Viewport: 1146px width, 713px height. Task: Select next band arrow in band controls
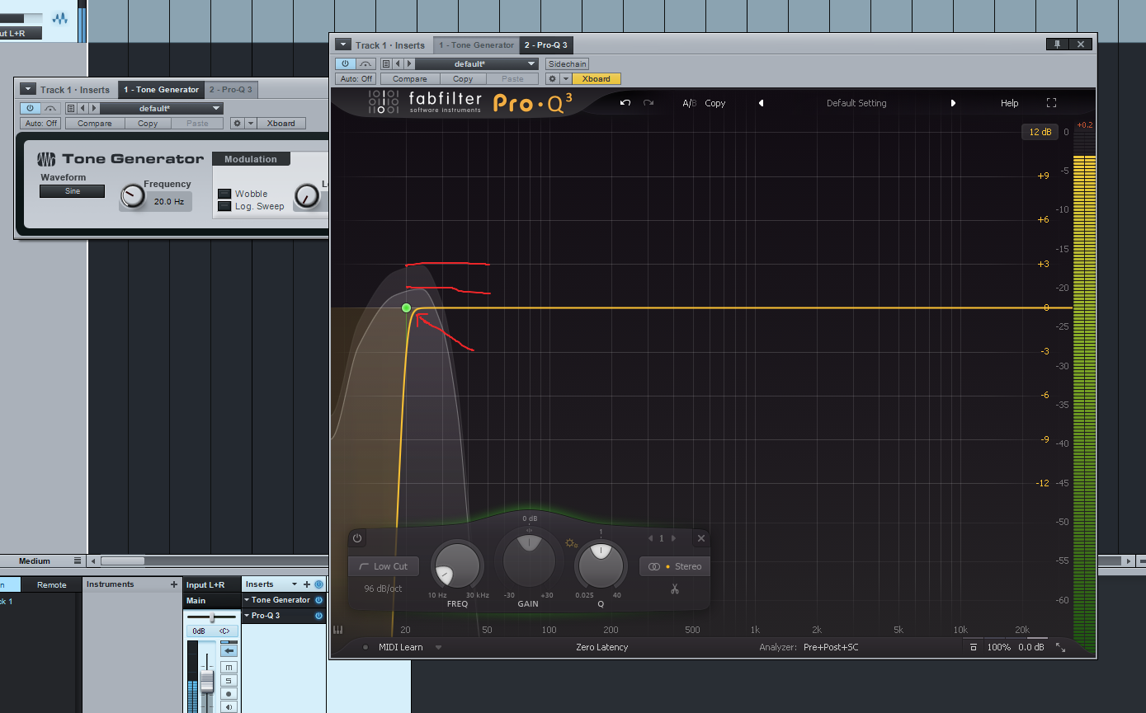[x=673, y=538]
